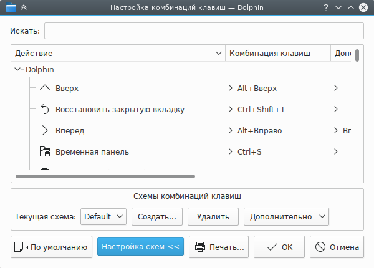Click the printer icon on Печать button
Viewport: 374px width, 268px height.
(x=200, y=247)
